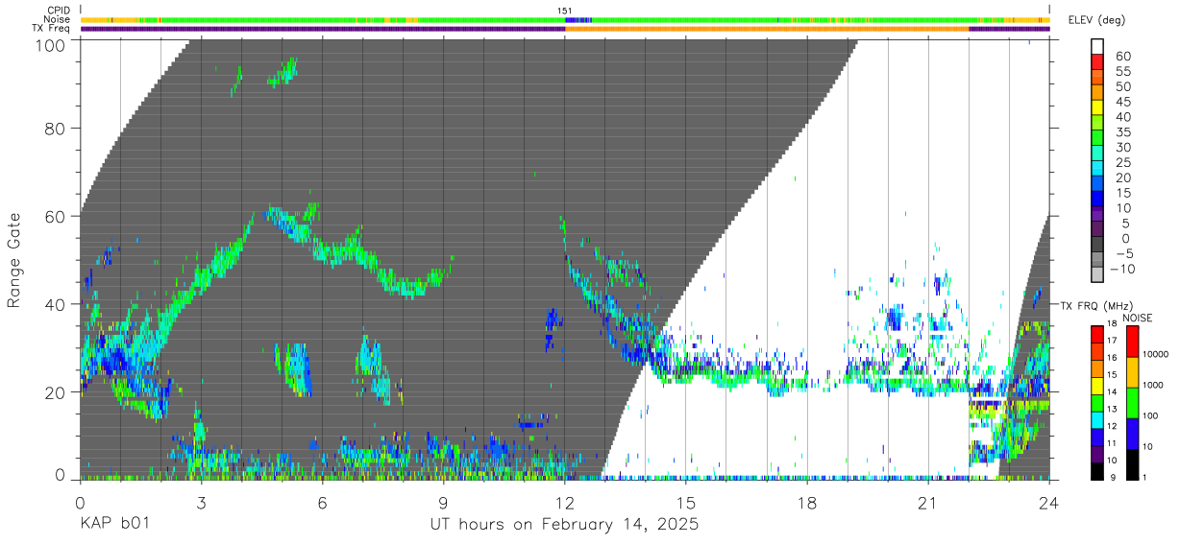Click the black bottom segment of TX FRQ scale
1180x544 pixels.
coord(1097,470)
